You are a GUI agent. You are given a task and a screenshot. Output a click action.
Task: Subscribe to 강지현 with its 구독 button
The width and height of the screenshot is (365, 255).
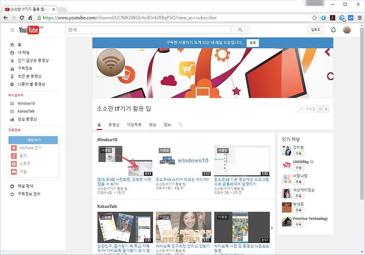click(x=299, y=153)
